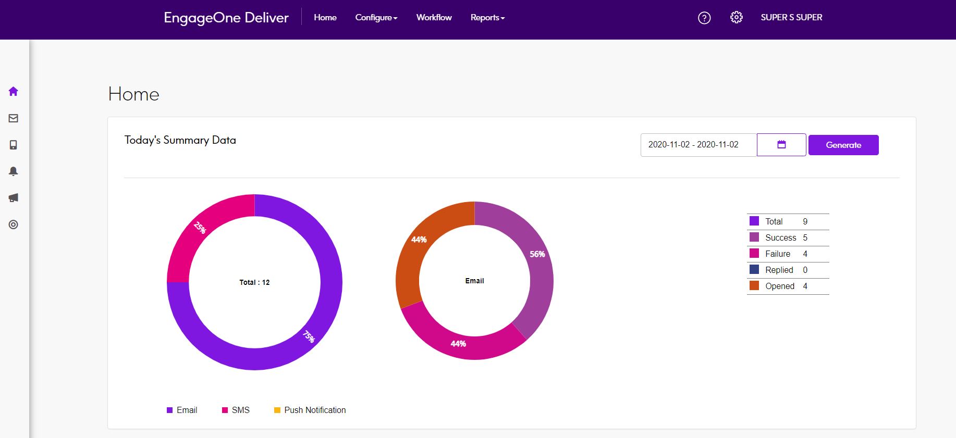Select the 56% Success segment of Email chart
The image size is (956, 438).
pos(537,255)
